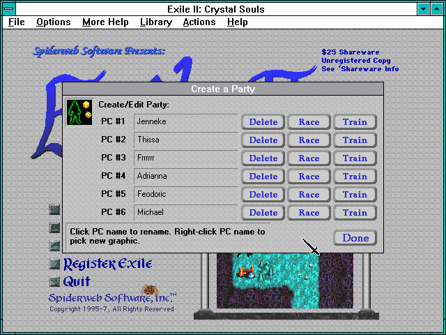The width and height of the screenshot is (446, 335).
Task: Open the File menu
Action: point(17,22)
